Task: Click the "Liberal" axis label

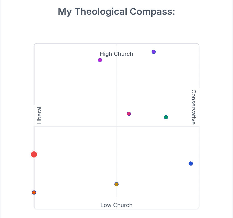Action: click(x=39, y=116)
